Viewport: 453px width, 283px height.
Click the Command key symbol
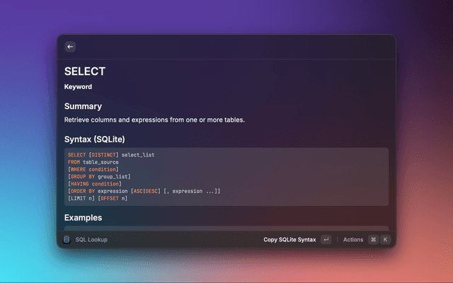click(x=373, y=240)
